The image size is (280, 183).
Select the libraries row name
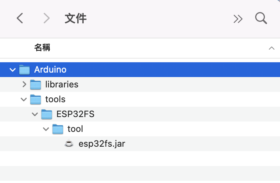(x=62, y=84)
